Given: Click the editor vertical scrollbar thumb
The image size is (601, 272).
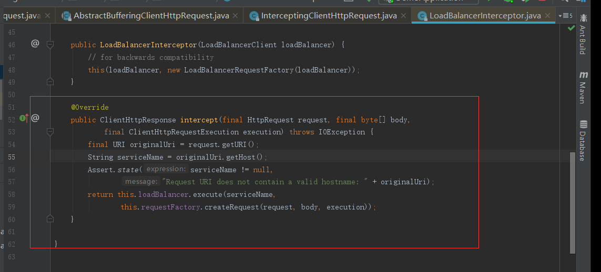Looking at the screenshot, I should [x=572, y=203].
